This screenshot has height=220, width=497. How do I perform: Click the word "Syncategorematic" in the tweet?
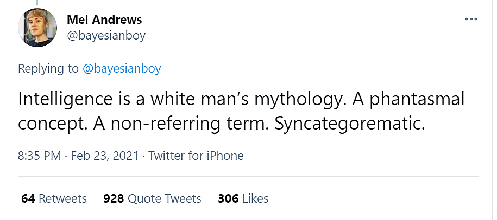click(349, 124)
